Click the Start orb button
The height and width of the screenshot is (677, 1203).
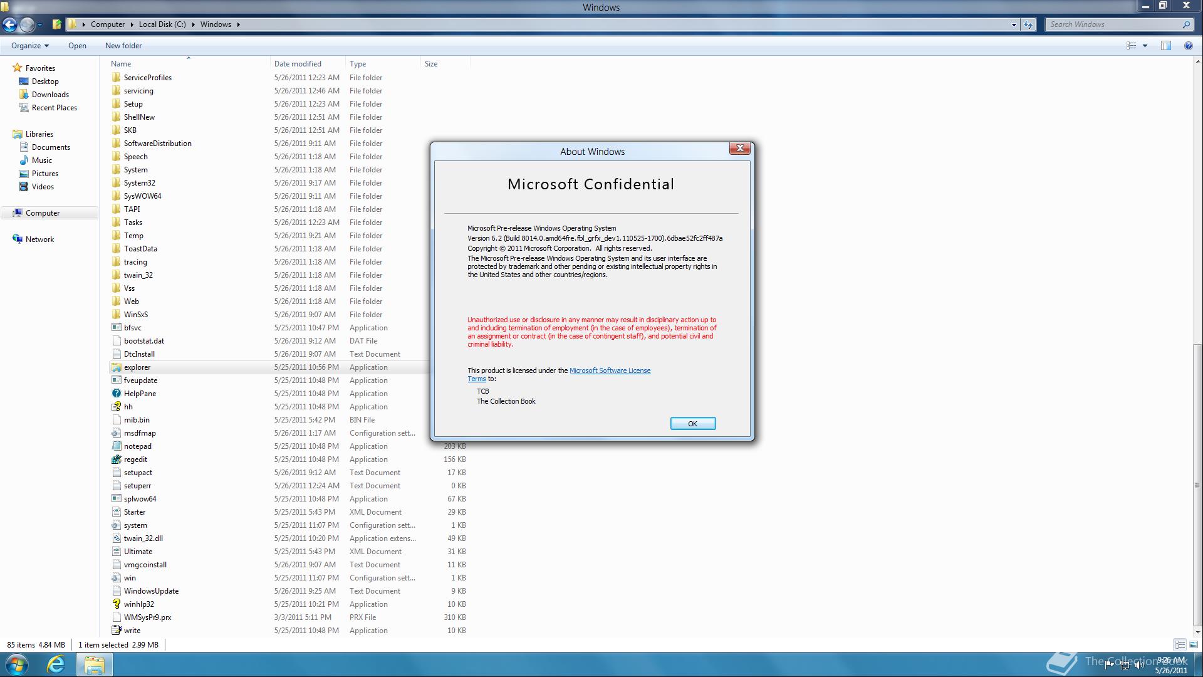coord(17,664)
